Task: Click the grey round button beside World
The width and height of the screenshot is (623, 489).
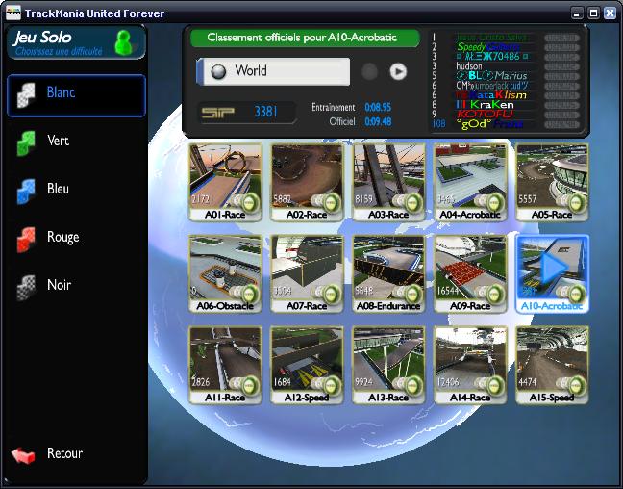Action: (x=369, y=71)
